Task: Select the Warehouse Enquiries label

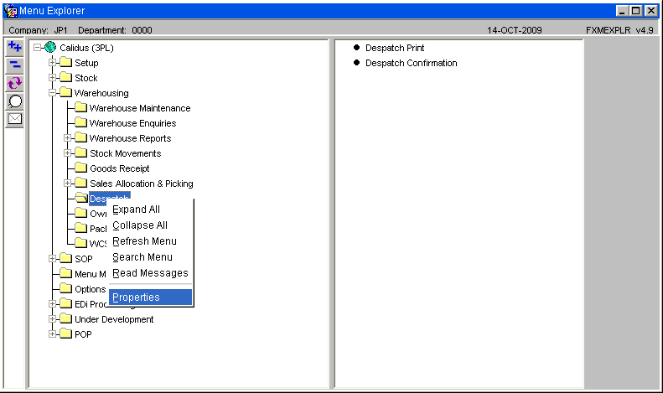Action: (x=132, y=123)
